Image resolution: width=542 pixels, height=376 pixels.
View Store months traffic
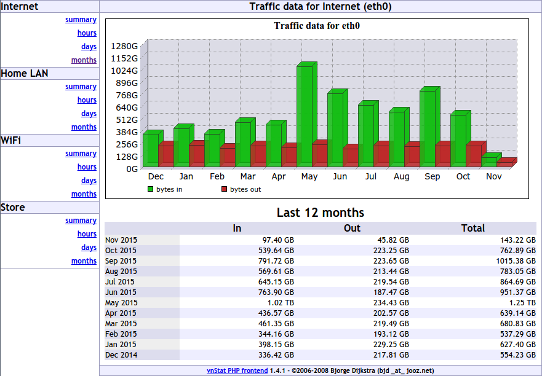[84, 261]
